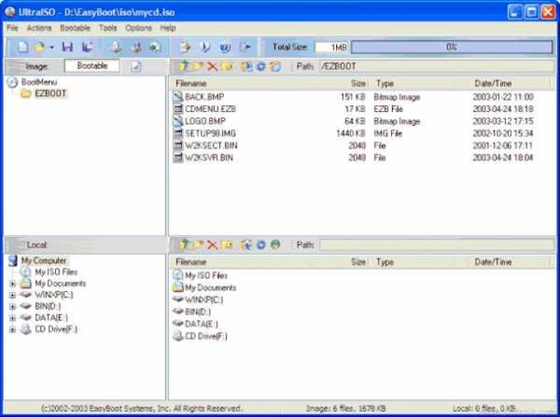Sort image files by Date/Time column header

tap(511, 83)
